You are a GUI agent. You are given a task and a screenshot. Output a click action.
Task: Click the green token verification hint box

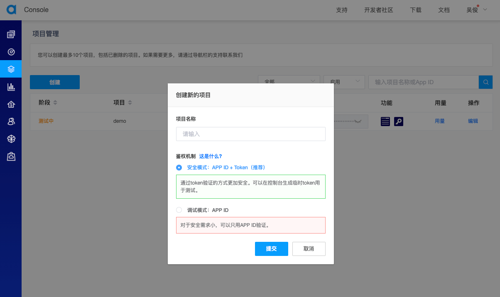(x=251, y=187)
